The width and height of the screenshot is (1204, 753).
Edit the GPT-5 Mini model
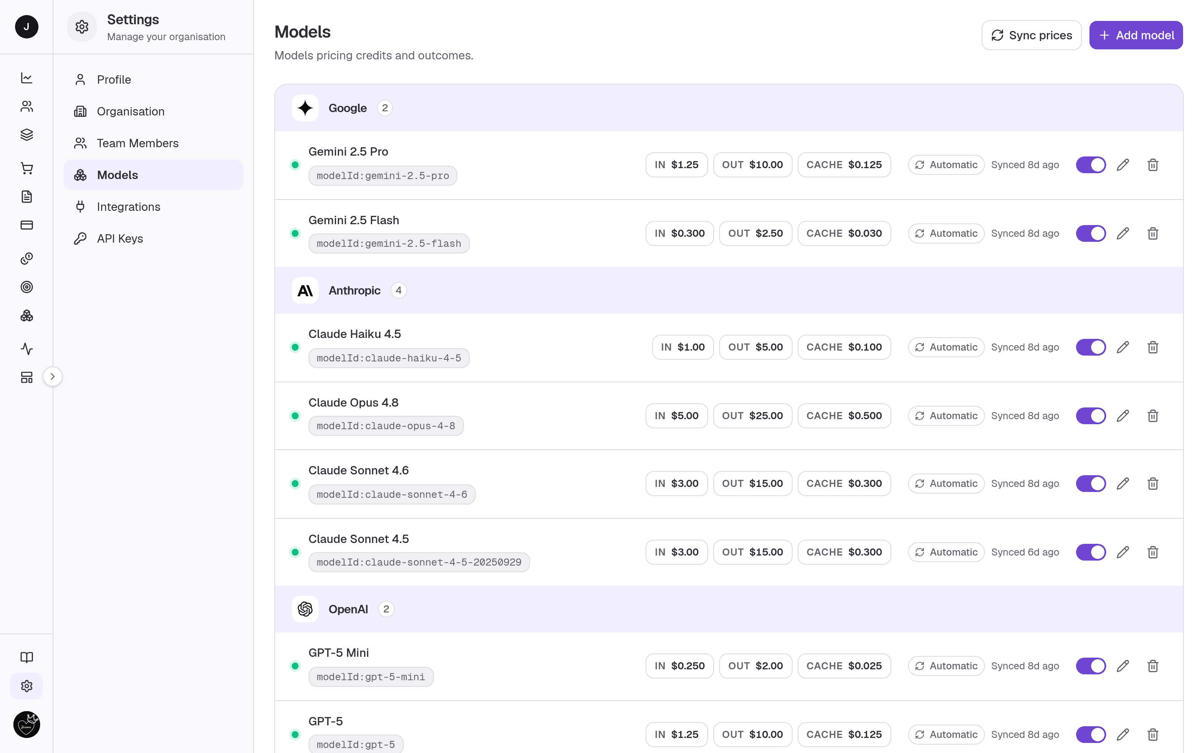(1122, 666)
